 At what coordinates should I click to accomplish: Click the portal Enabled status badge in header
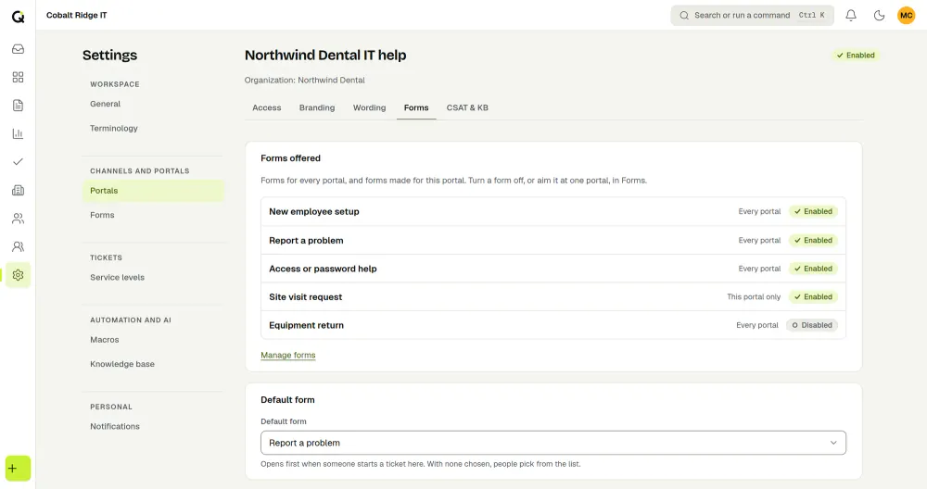tap(855, 56)
